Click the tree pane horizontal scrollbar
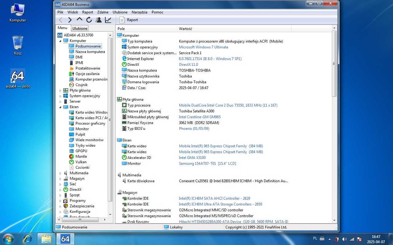 (x=80, y=220)
